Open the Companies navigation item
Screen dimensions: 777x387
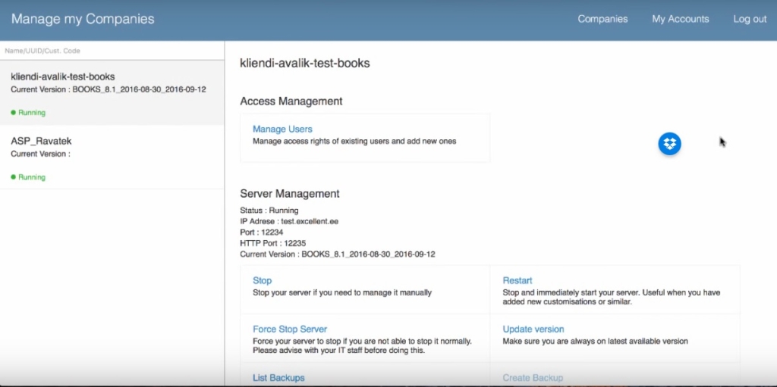602,19
